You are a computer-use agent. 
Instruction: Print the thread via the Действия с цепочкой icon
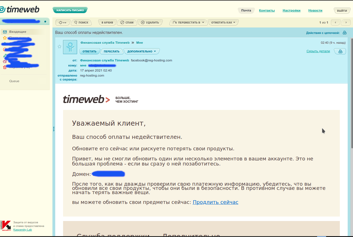point(345,33)
